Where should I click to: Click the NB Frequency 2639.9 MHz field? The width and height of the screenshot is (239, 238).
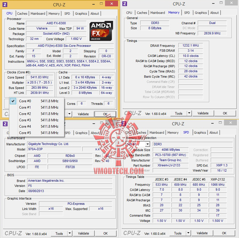(x=212, y=33)
